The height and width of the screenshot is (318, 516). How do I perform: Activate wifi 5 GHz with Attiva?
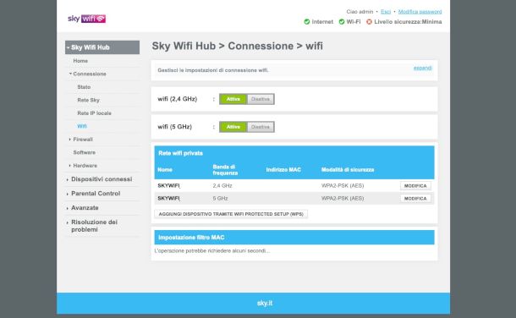point(233,127)
